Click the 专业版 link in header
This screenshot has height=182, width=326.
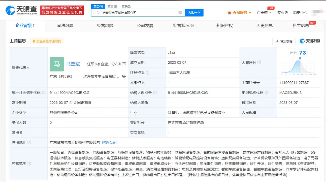click(283, 13)
